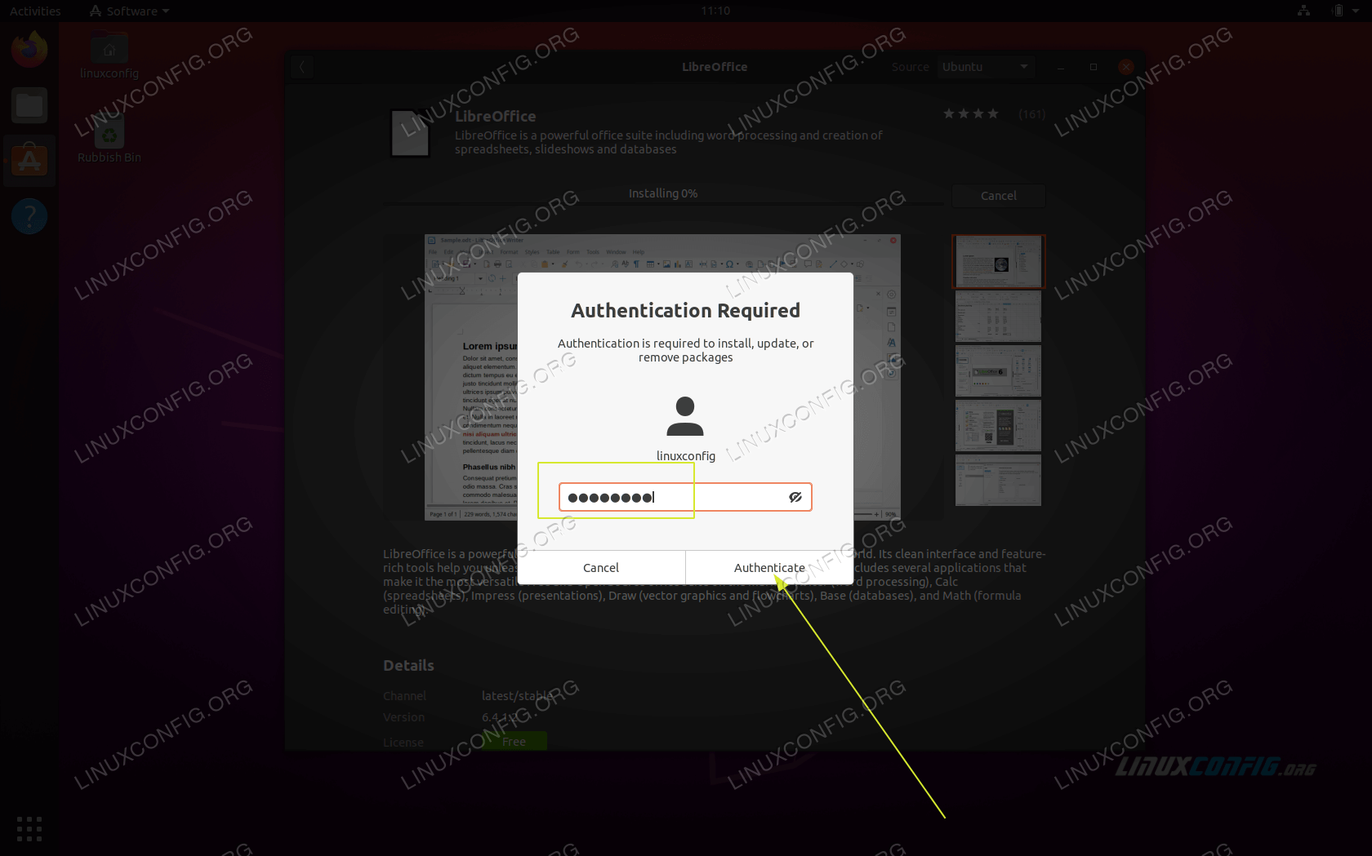Click the main LibreOffice Writer screenshot
Viewport: 1372px width, 856px height.
click(662, 377)
